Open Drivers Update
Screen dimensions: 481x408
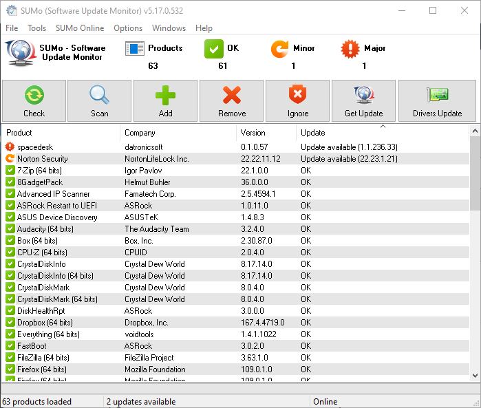coord(437,101)
